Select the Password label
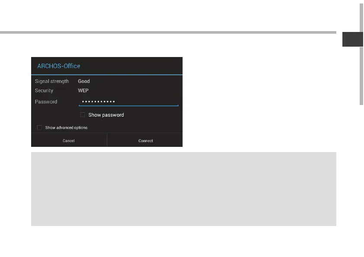The width and height of the screenshot is (364, 257). [x=46, y=102]
